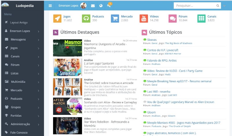Open the green Podcasts headphones icon

tap(86, 19)
